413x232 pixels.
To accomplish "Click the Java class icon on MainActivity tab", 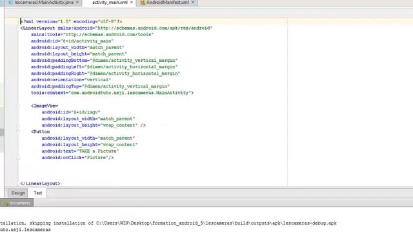I will (x=11, y=3).
